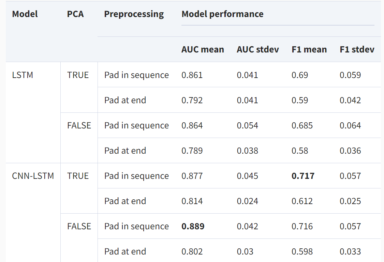Select the AUC mean column header

pyautogui.click(x=203, y=49)
